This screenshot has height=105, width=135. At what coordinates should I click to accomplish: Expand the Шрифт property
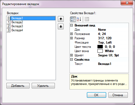coord(71,55)
